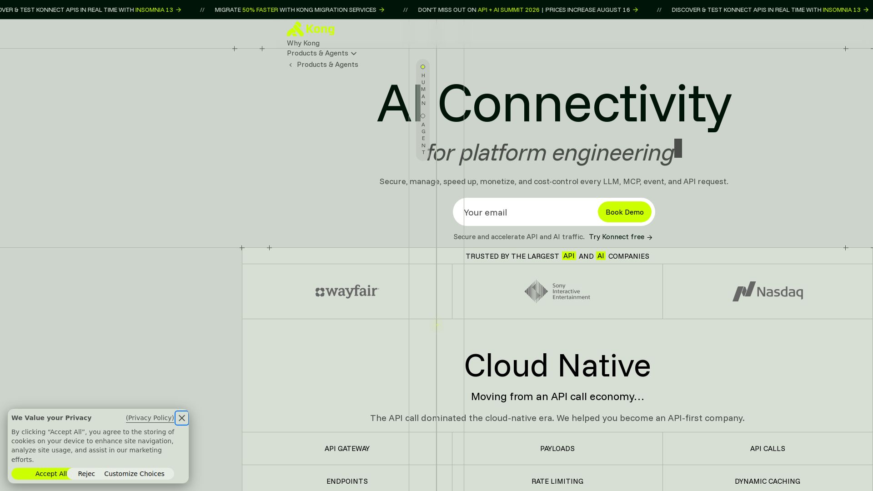Switch to the Agent mode toggle
Viewport: 873px width, 491px height.
(x=423, y=116)
